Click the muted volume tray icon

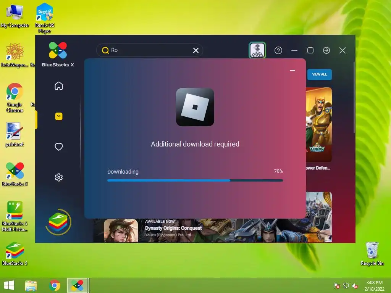355,286
